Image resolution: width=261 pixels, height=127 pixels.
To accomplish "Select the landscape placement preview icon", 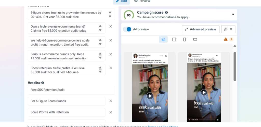I will point(195,40).
